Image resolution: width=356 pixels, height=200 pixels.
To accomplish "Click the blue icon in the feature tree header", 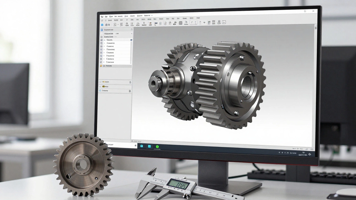I will click(102, 30).
